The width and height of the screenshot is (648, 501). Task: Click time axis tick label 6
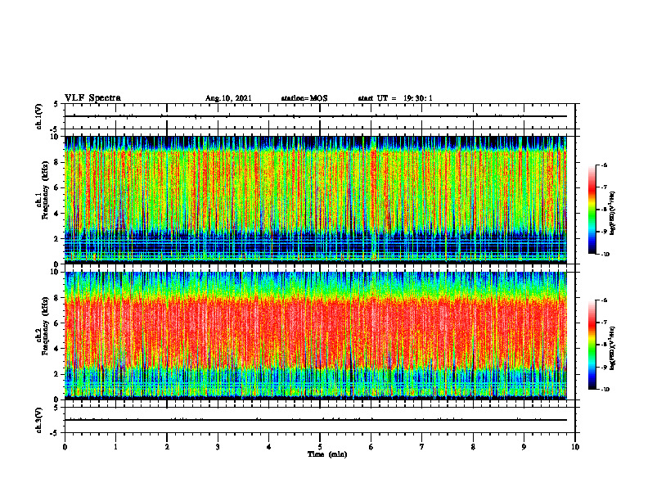pyautogui.click(x=371, y=447)
